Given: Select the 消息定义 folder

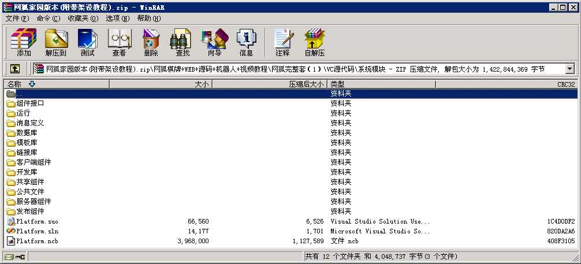Looking at the screenshot, I should [30, 122].
